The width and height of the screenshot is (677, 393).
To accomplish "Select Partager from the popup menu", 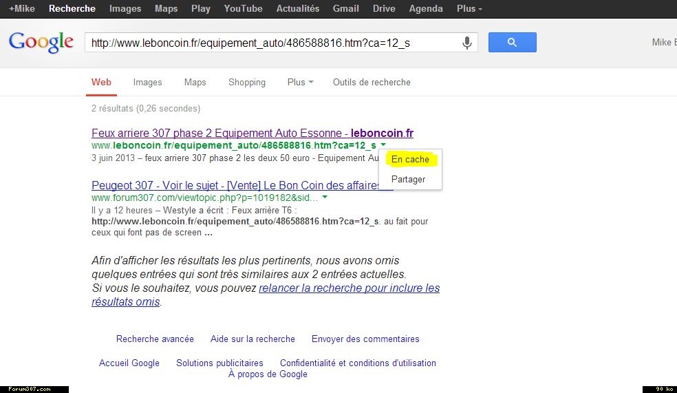I will point(408,179).
